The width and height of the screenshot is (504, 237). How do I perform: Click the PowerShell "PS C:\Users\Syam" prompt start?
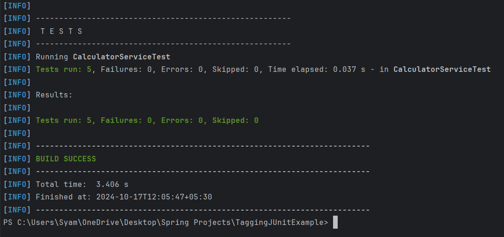(37, 222)
